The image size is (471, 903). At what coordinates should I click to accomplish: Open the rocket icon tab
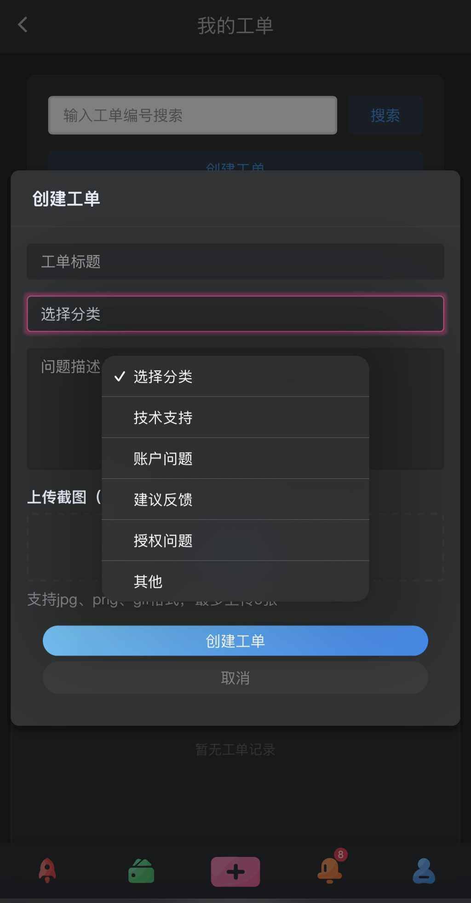click(47, 870)
